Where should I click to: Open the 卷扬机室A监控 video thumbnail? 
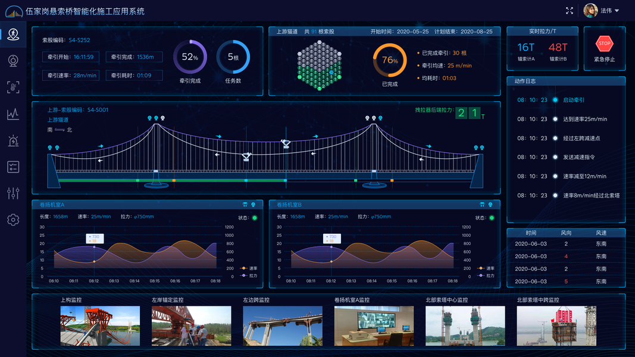[374, 326]
